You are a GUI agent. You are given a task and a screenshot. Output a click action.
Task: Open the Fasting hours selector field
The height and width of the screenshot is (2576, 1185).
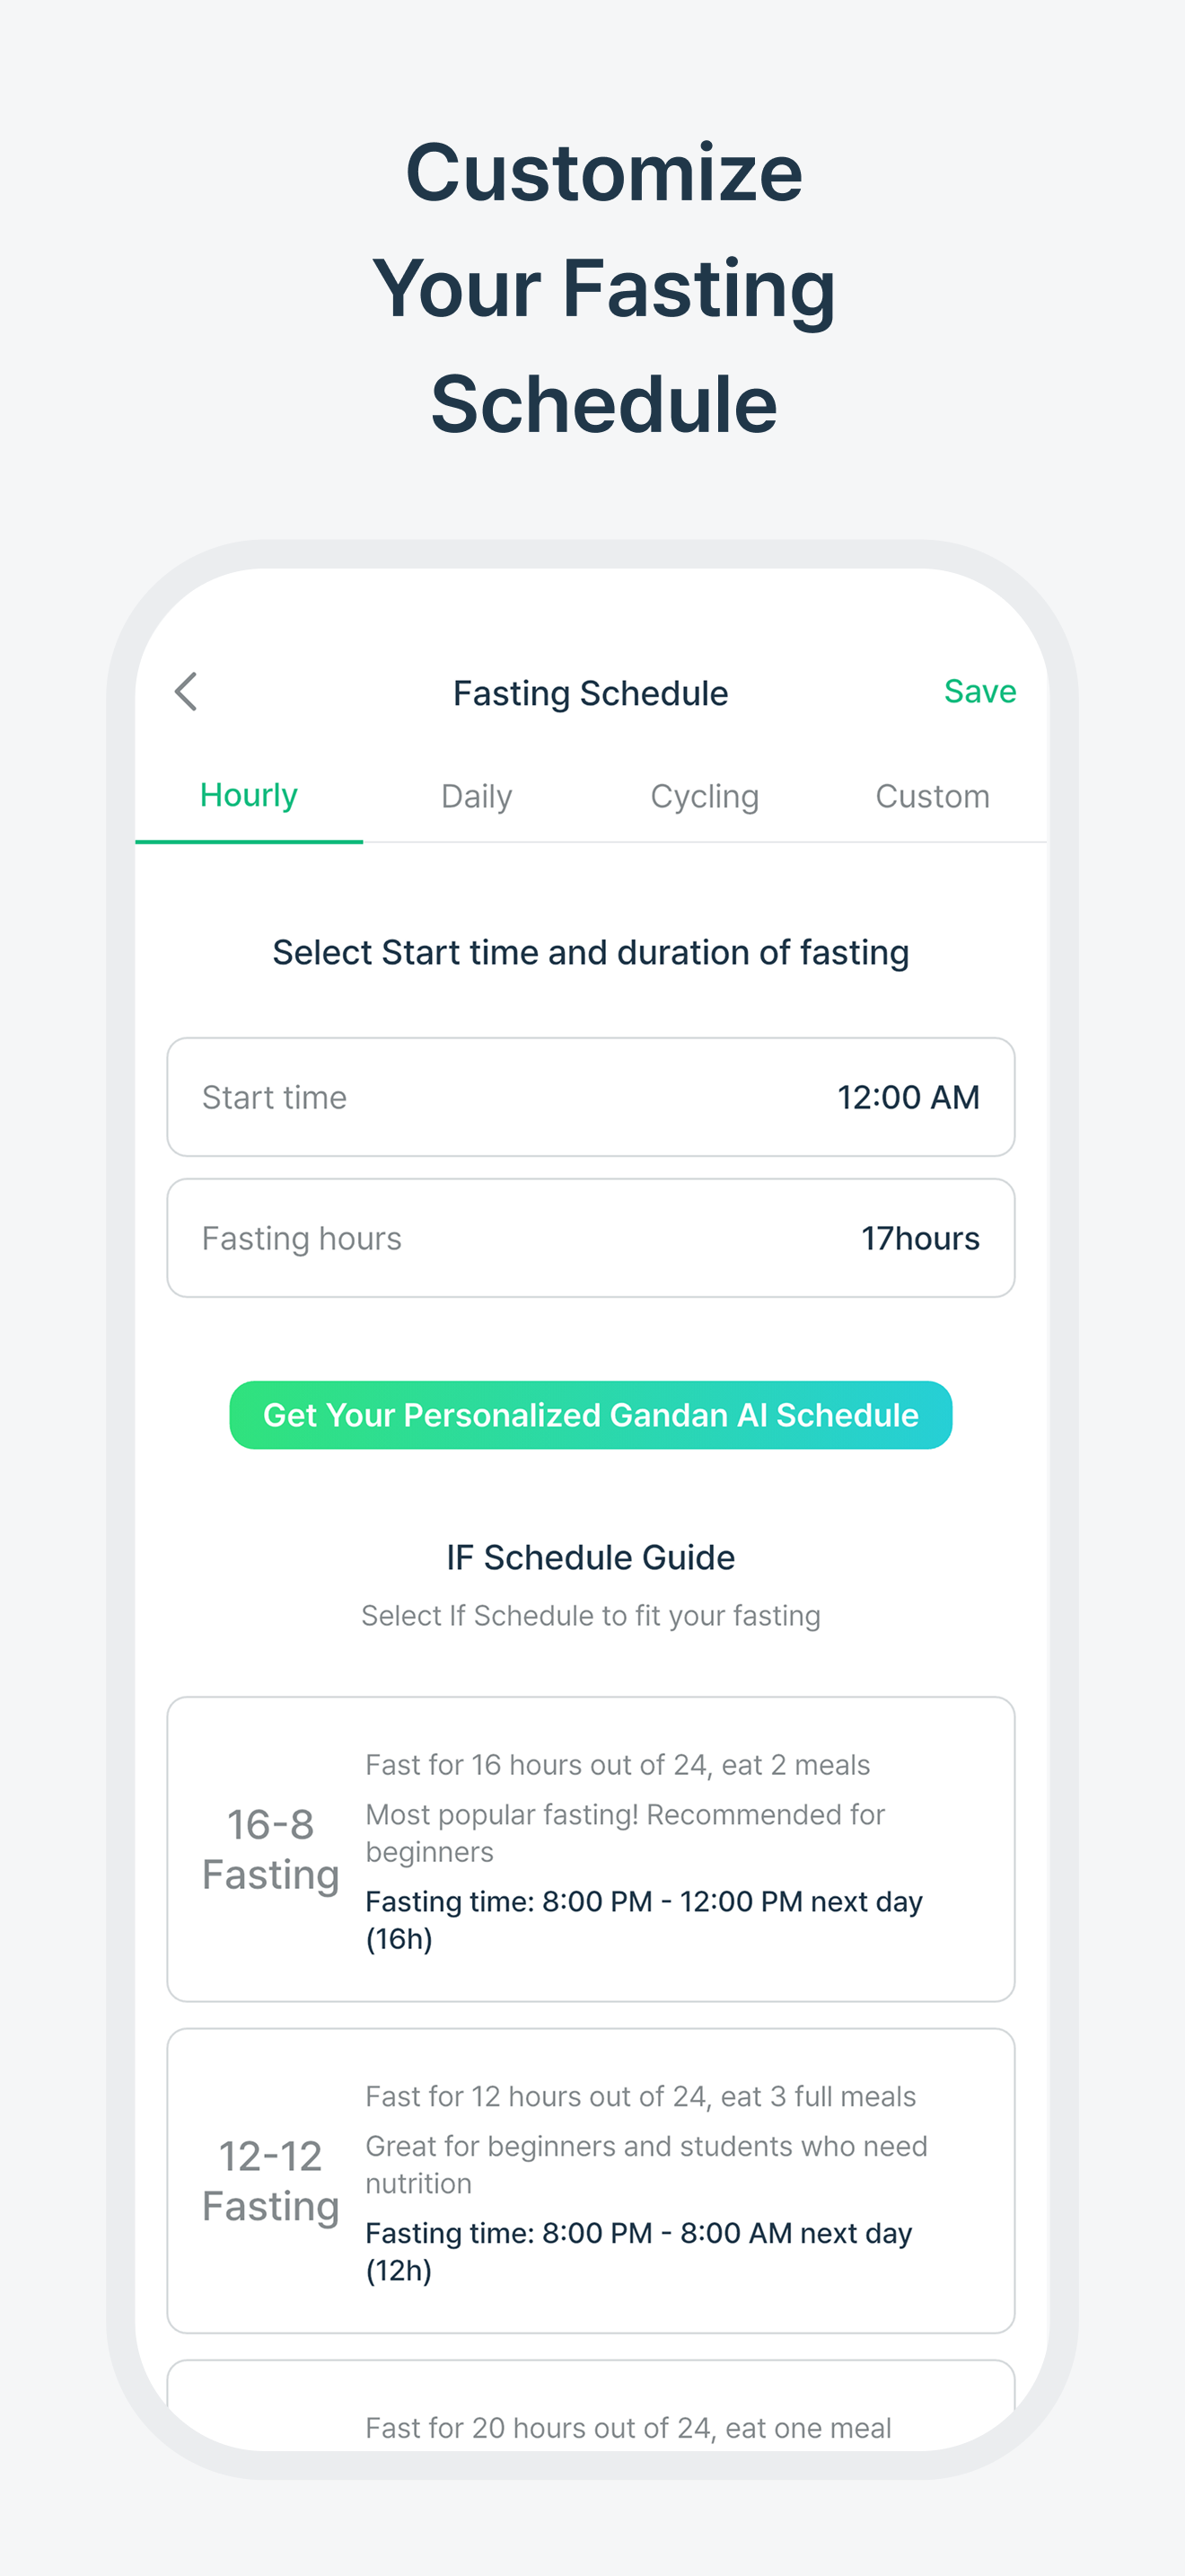pos(591,1239)
